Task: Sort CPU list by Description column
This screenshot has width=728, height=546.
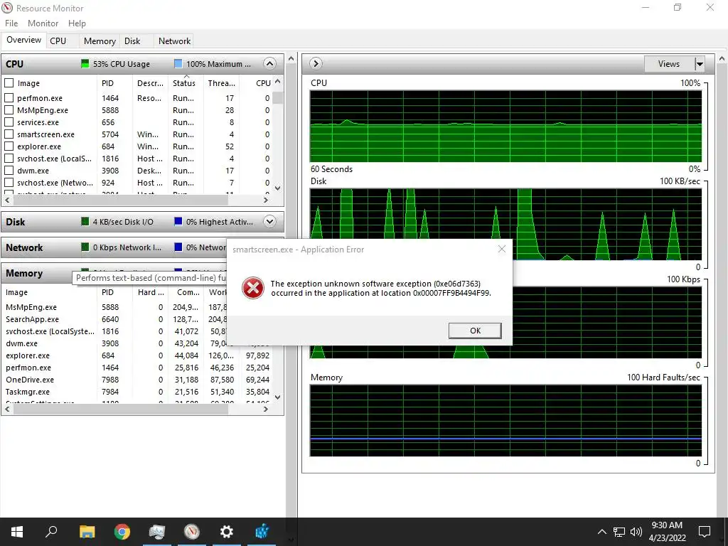Action: [151, 83]
